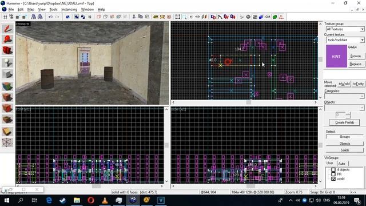Click the Ungroup icon
The width and height of the screenshot is (366, 206).
(x=83, y=17)
